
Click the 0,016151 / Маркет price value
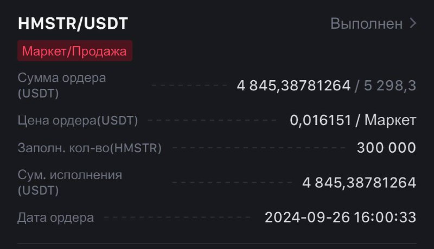point(353,120)
